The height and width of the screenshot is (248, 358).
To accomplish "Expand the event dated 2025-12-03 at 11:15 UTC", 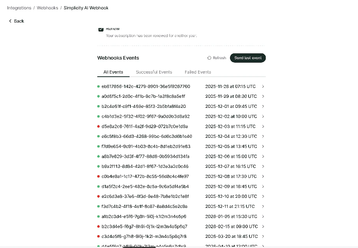I will (263, 126).
